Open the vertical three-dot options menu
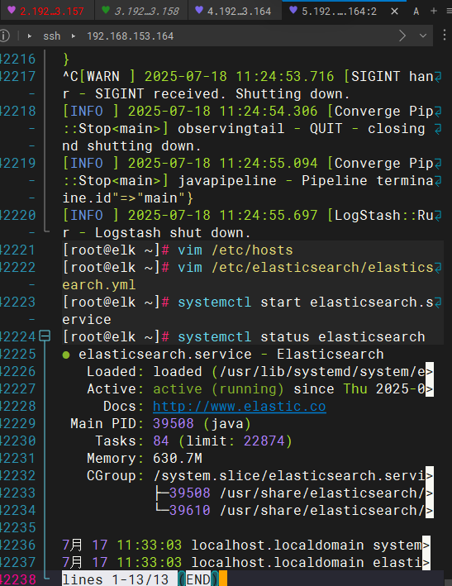452x586 pixels. click(x=445, y=36)
